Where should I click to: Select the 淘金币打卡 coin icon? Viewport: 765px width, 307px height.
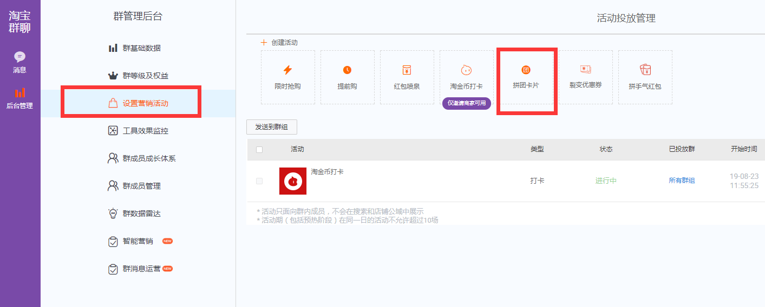coord(466,70)
